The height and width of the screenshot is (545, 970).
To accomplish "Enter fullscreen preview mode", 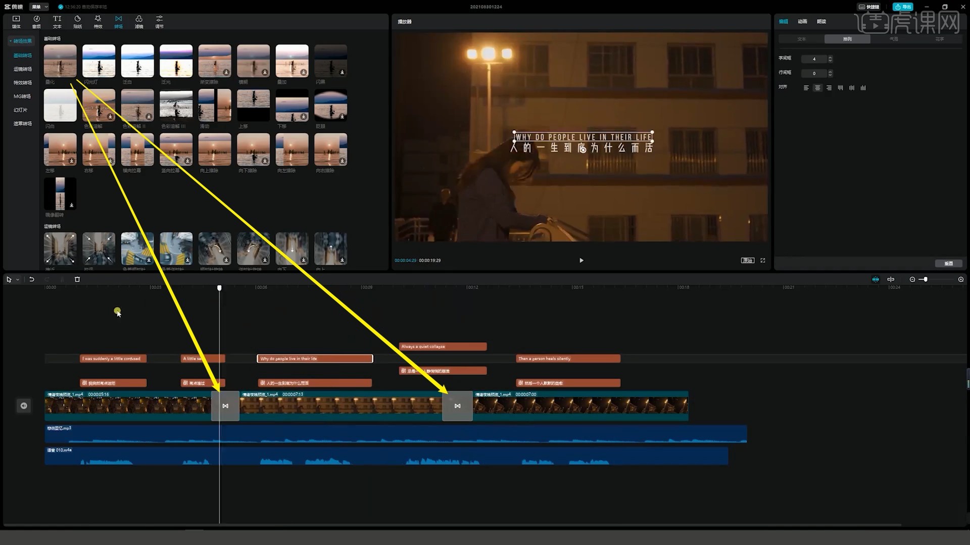I will 763,260.
